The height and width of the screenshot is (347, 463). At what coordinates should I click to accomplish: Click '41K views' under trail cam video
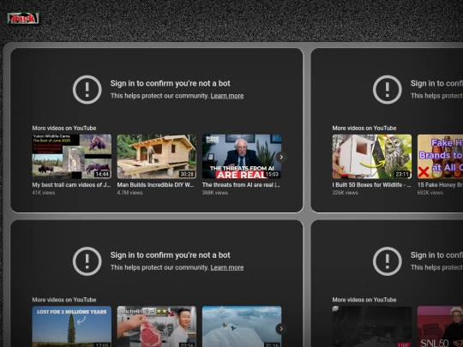(x=44, y=193)
